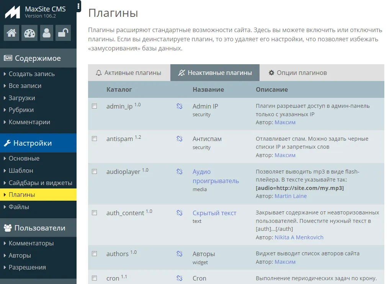392x284 pixels.
Task: Switch to Активные плагины tab
Action: point(129,73)
